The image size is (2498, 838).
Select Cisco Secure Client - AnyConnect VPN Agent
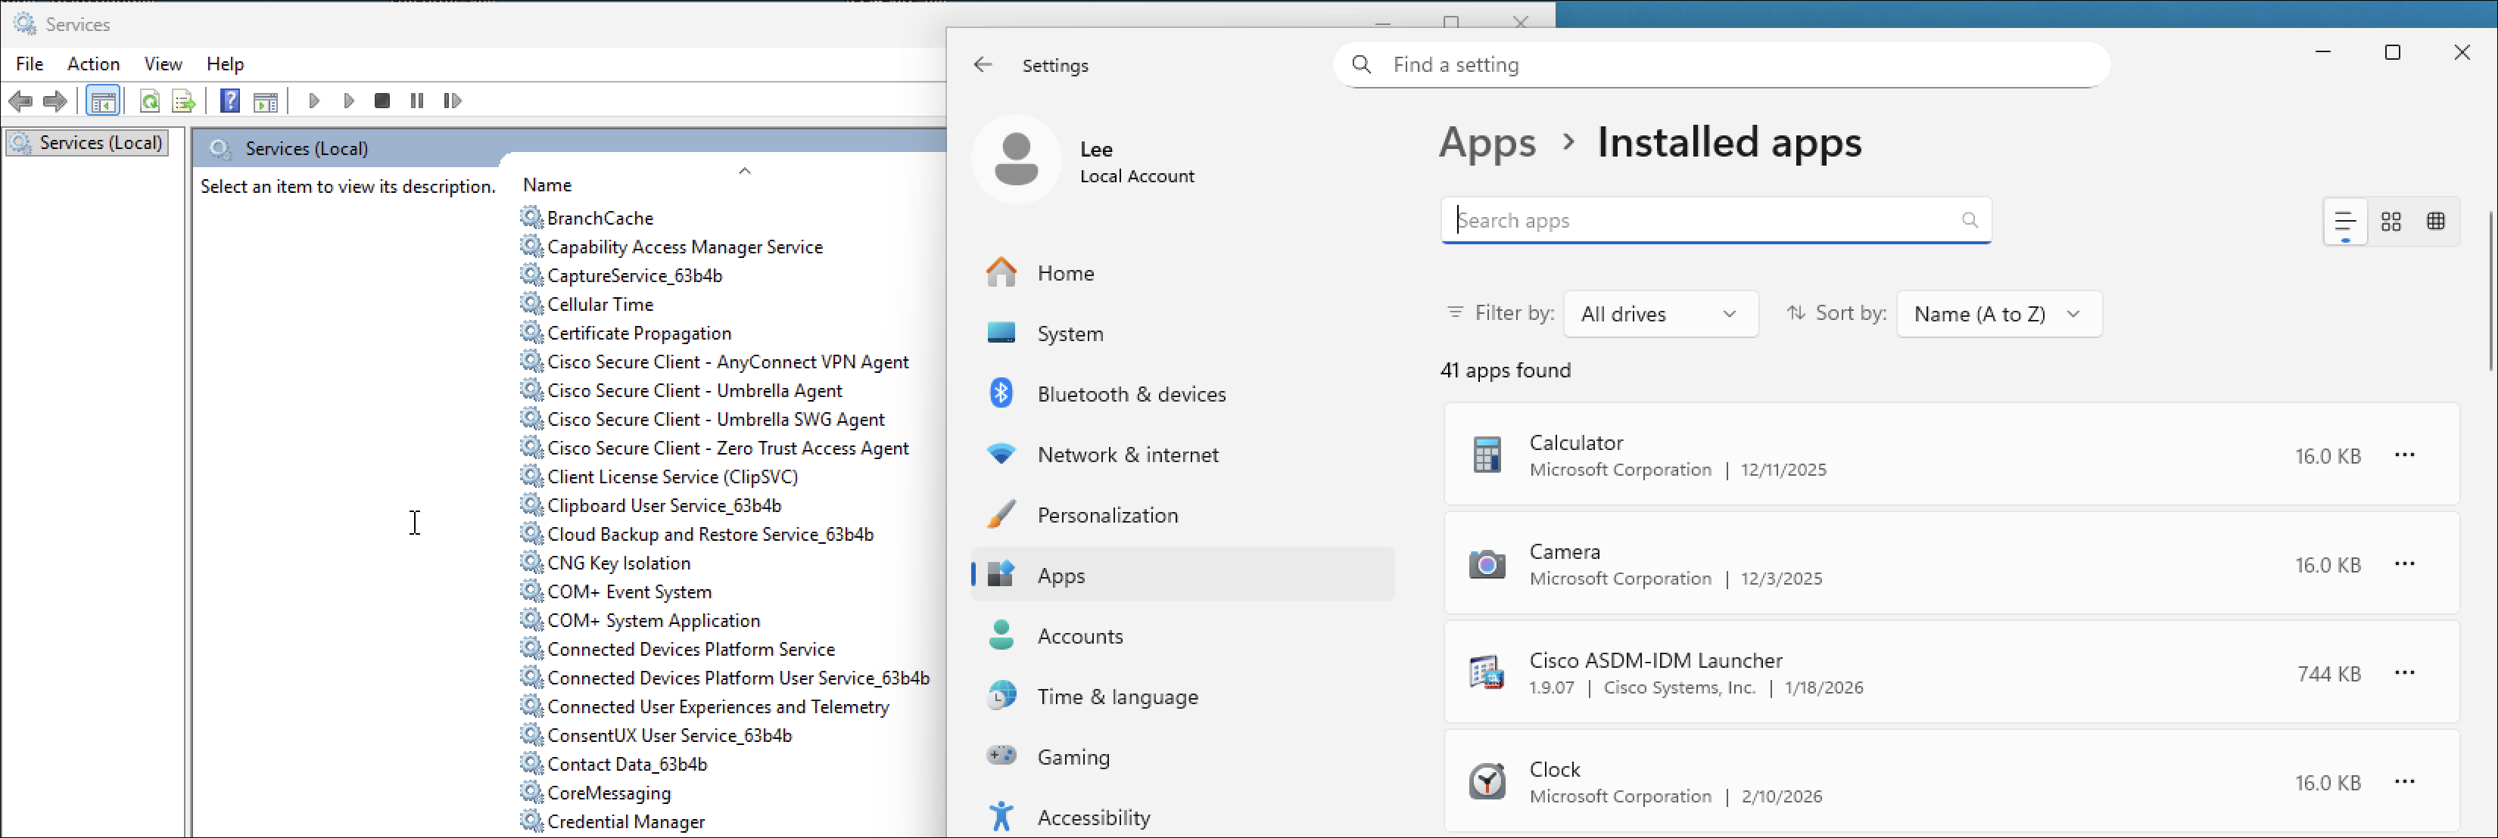coord(727,362)
